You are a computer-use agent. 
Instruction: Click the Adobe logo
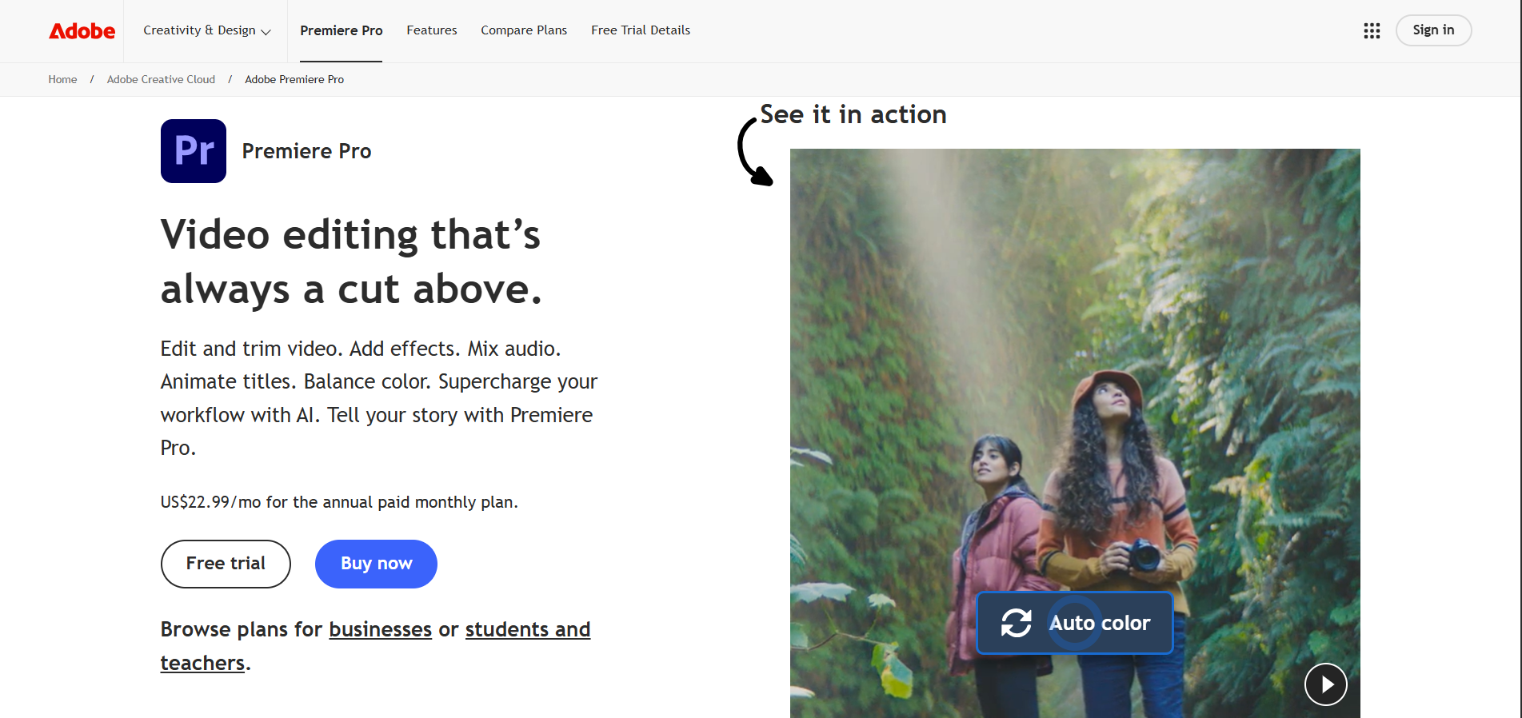pos(82,30)
